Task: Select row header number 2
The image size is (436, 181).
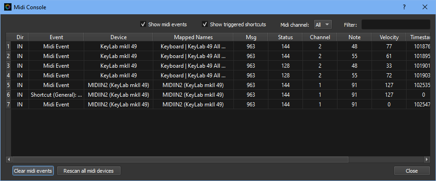Action: tap(8, 56)
